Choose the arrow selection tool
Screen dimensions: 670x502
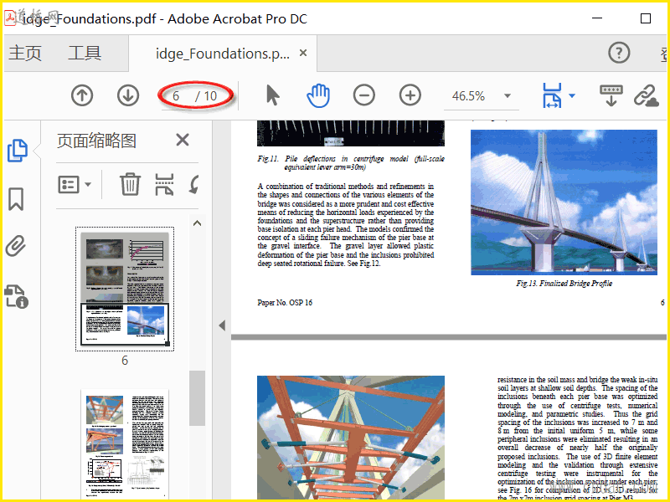pos(273,95)
